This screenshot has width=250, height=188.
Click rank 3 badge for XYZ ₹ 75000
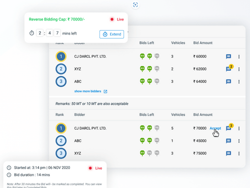(61, 153)
